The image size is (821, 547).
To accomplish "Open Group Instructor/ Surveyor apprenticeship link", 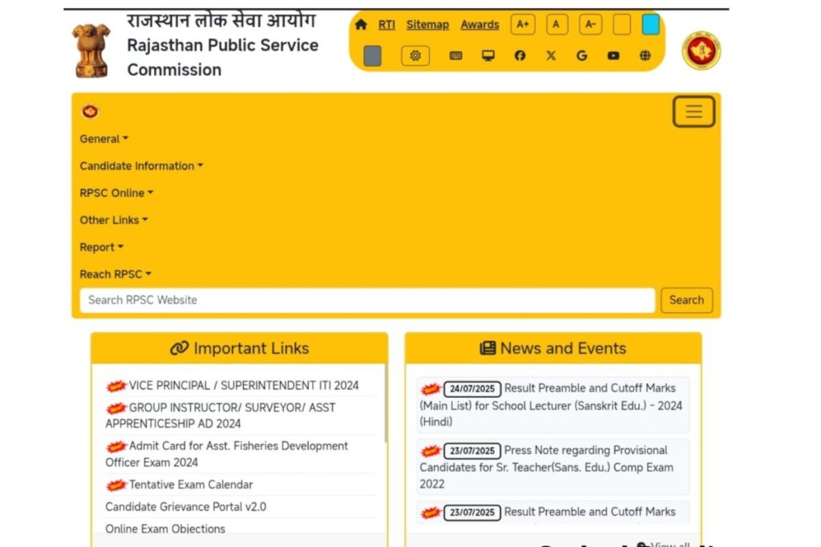I will coord(220,416).
